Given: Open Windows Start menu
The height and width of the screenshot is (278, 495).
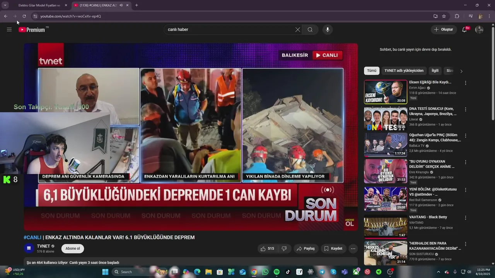Looking at the screenshot, I should [x=105, y=272].
